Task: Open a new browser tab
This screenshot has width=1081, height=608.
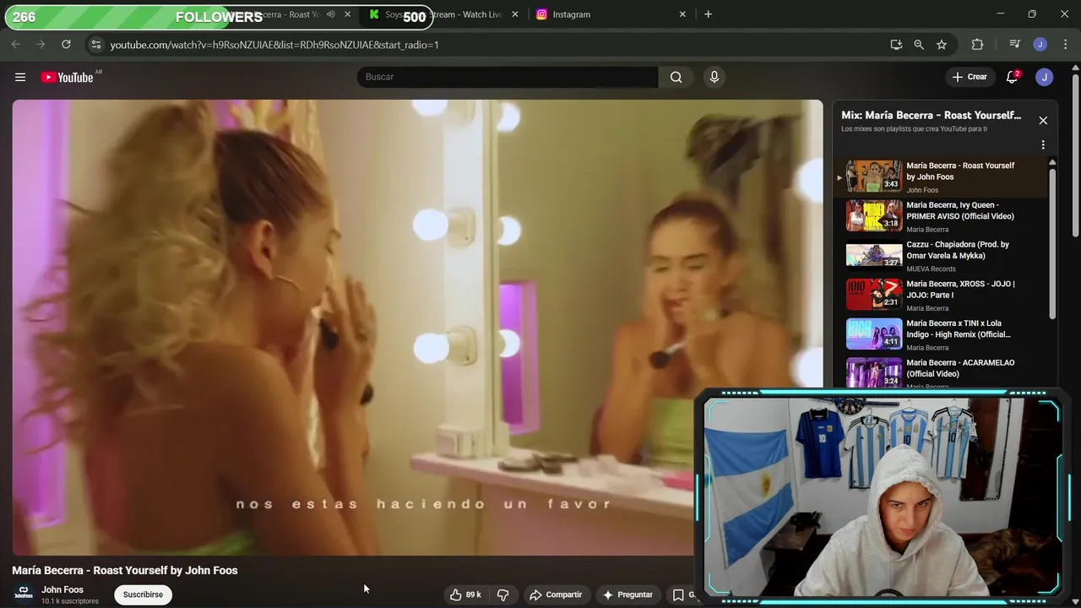Action: [x=708, y=14]
